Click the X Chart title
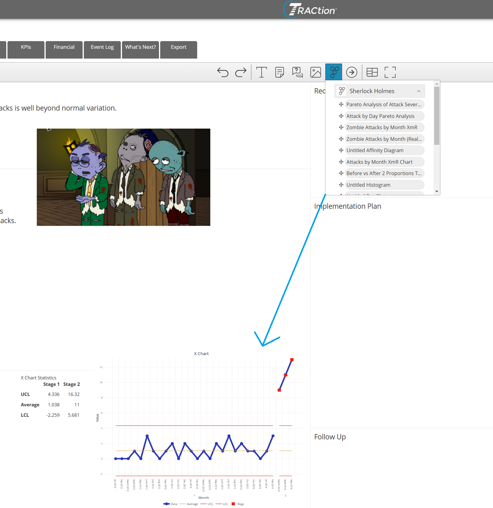The height and width of the screenshot is (508, 493). (201, 353)
